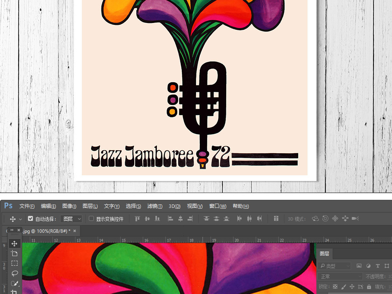
Task: Choose the 3D slide mode icon
Action: pos(345,219)
